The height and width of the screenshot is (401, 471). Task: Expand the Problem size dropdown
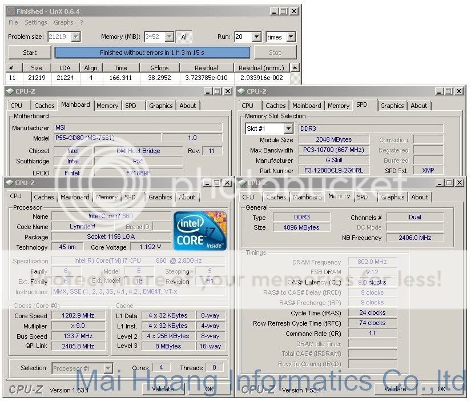click(76, 37)
